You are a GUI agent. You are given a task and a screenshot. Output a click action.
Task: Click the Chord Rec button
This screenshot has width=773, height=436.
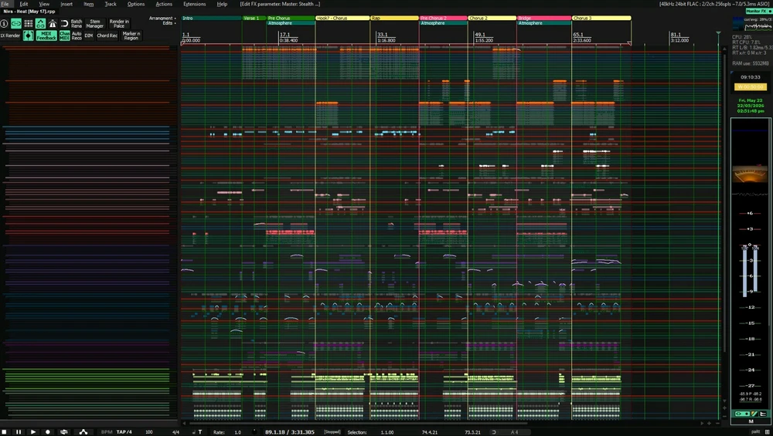107,35
